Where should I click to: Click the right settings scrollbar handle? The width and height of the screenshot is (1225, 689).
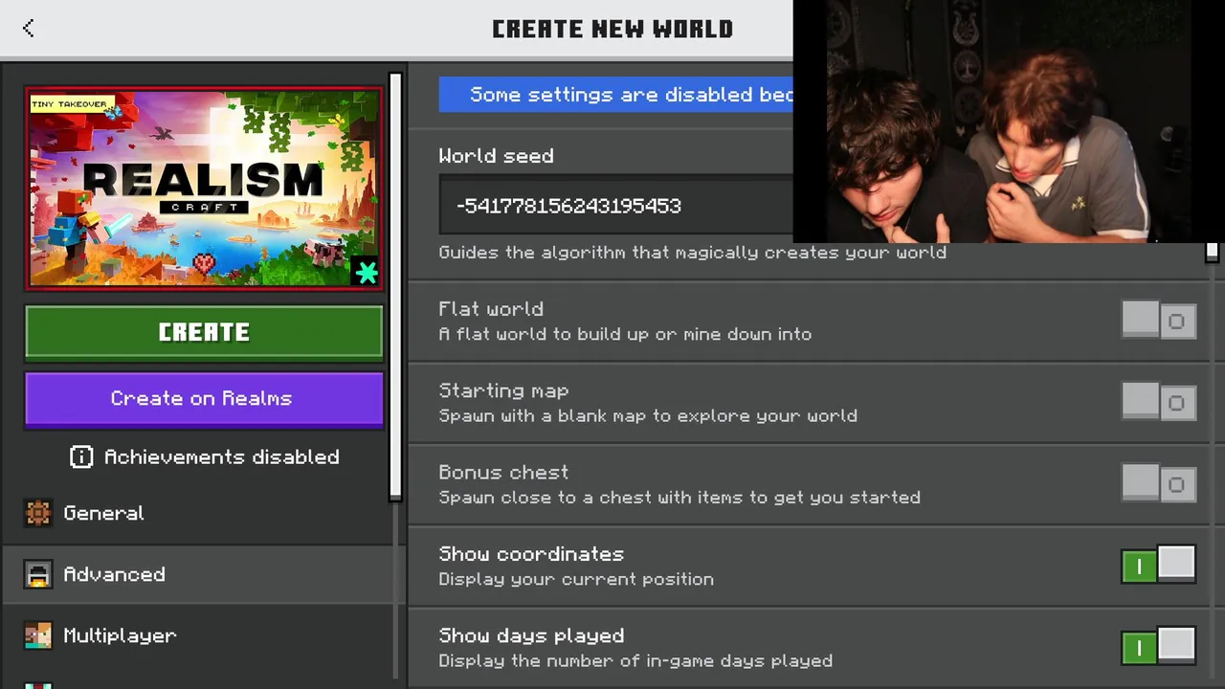pos(1212,252)
